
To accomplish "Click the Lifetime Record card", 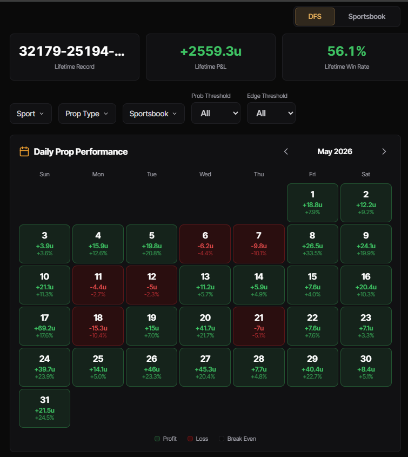I will point(75,57).
